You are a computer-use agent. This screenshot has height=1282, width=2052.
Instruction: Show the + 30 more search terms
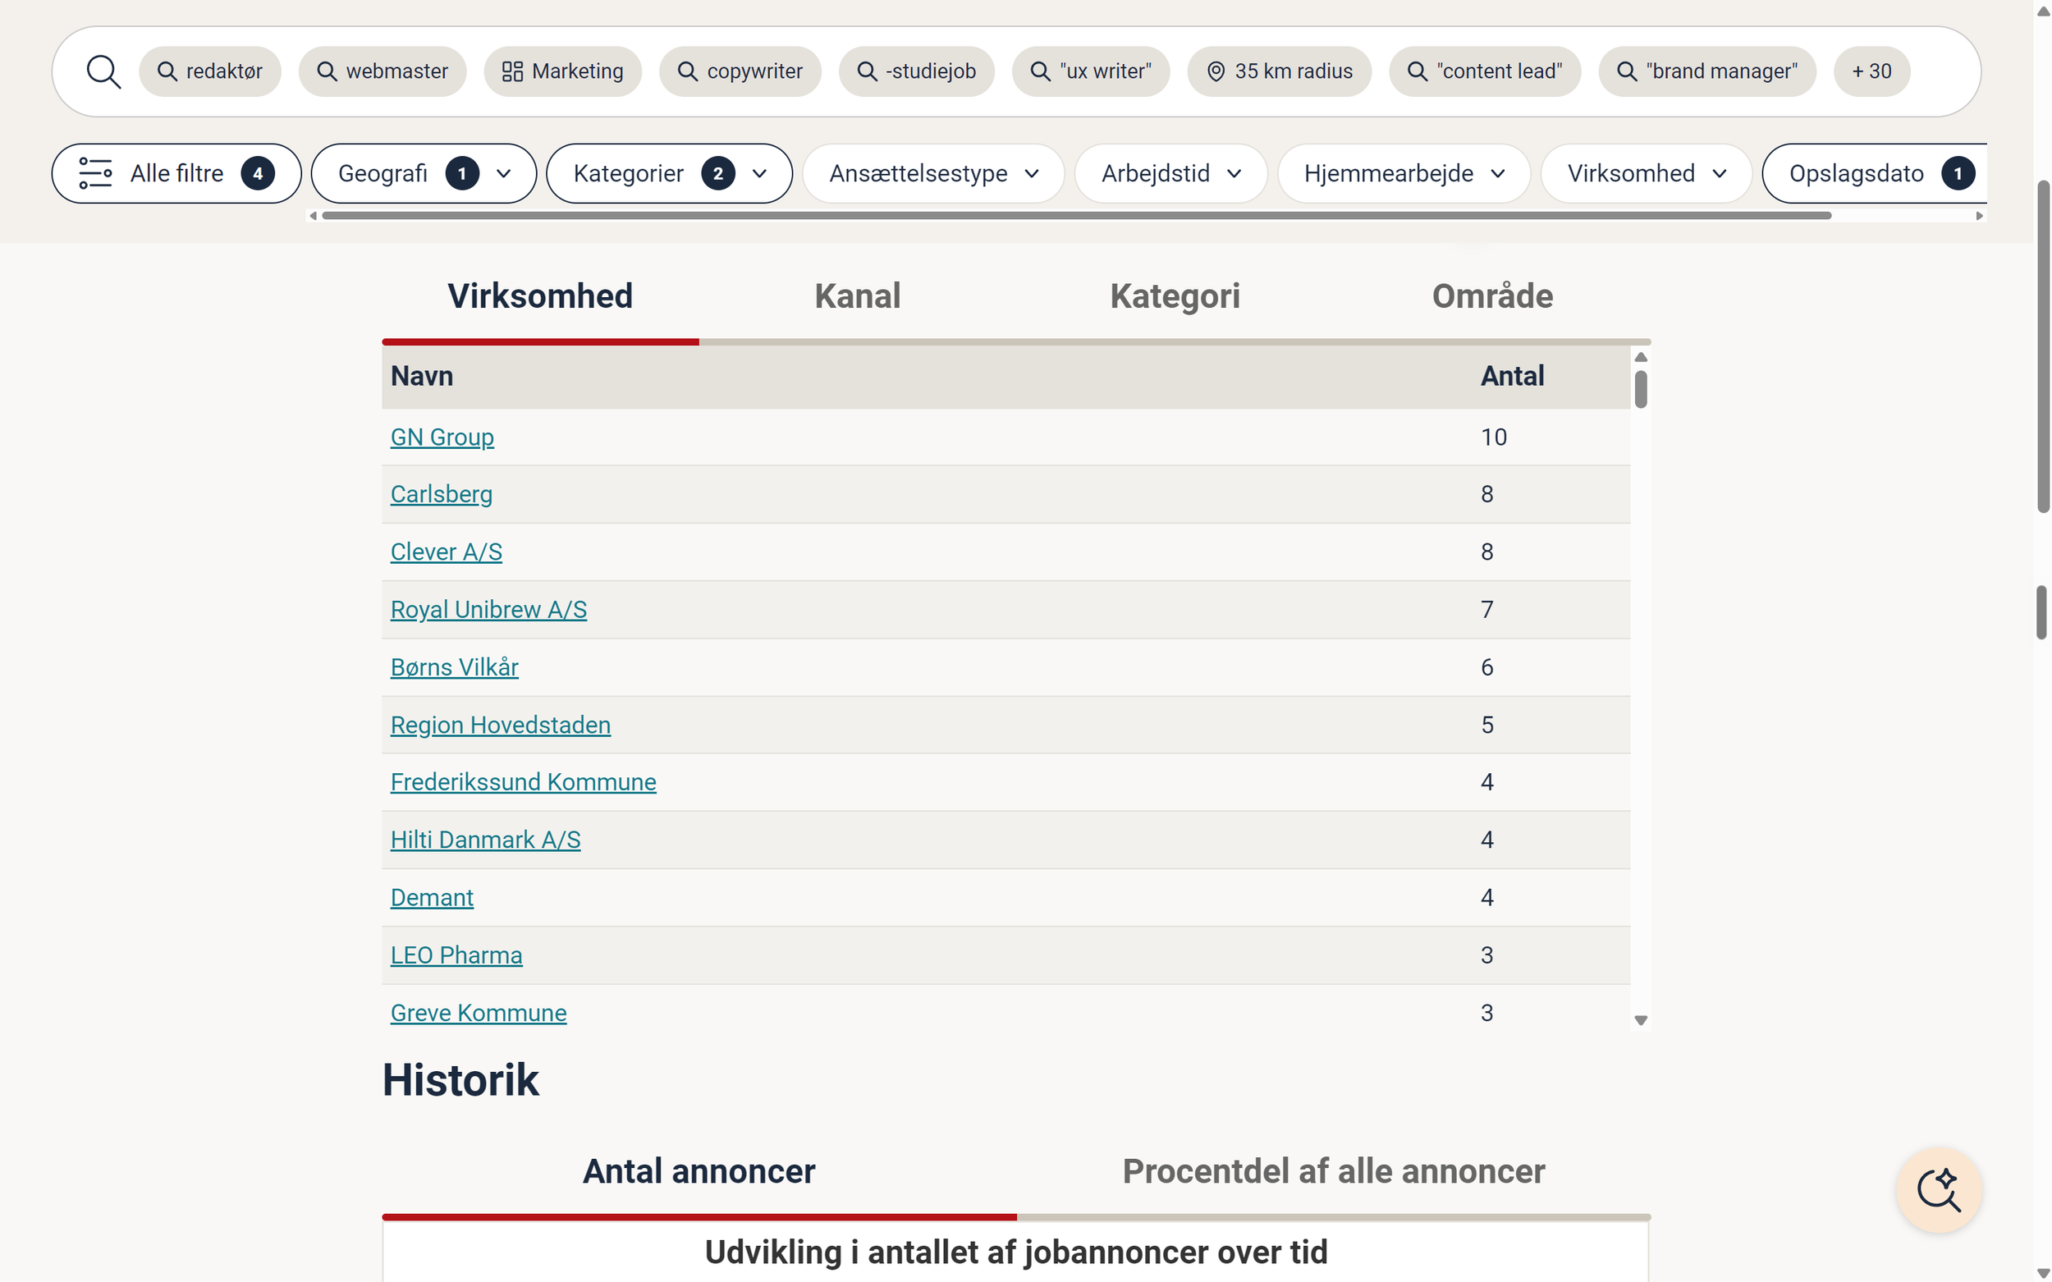[x=1871, y=71]
